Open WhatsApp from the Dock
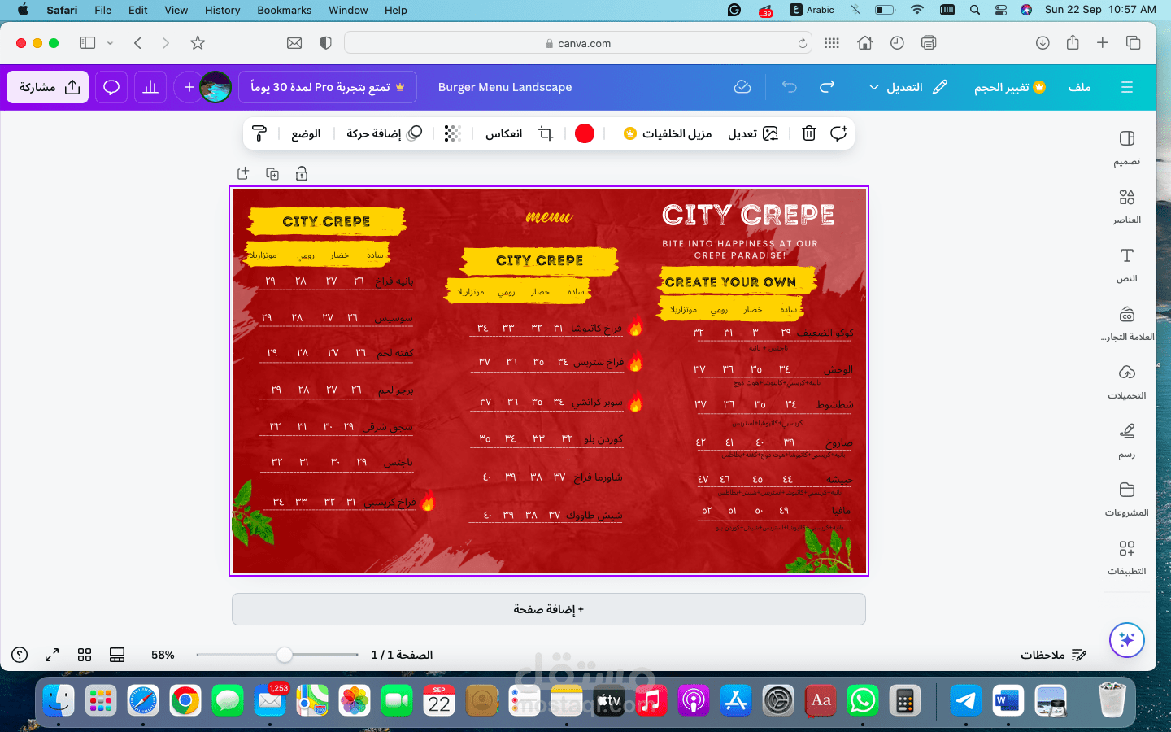The width and height of the screenshot is (1171, 732). pyautogui.click(x=863, y=700)
